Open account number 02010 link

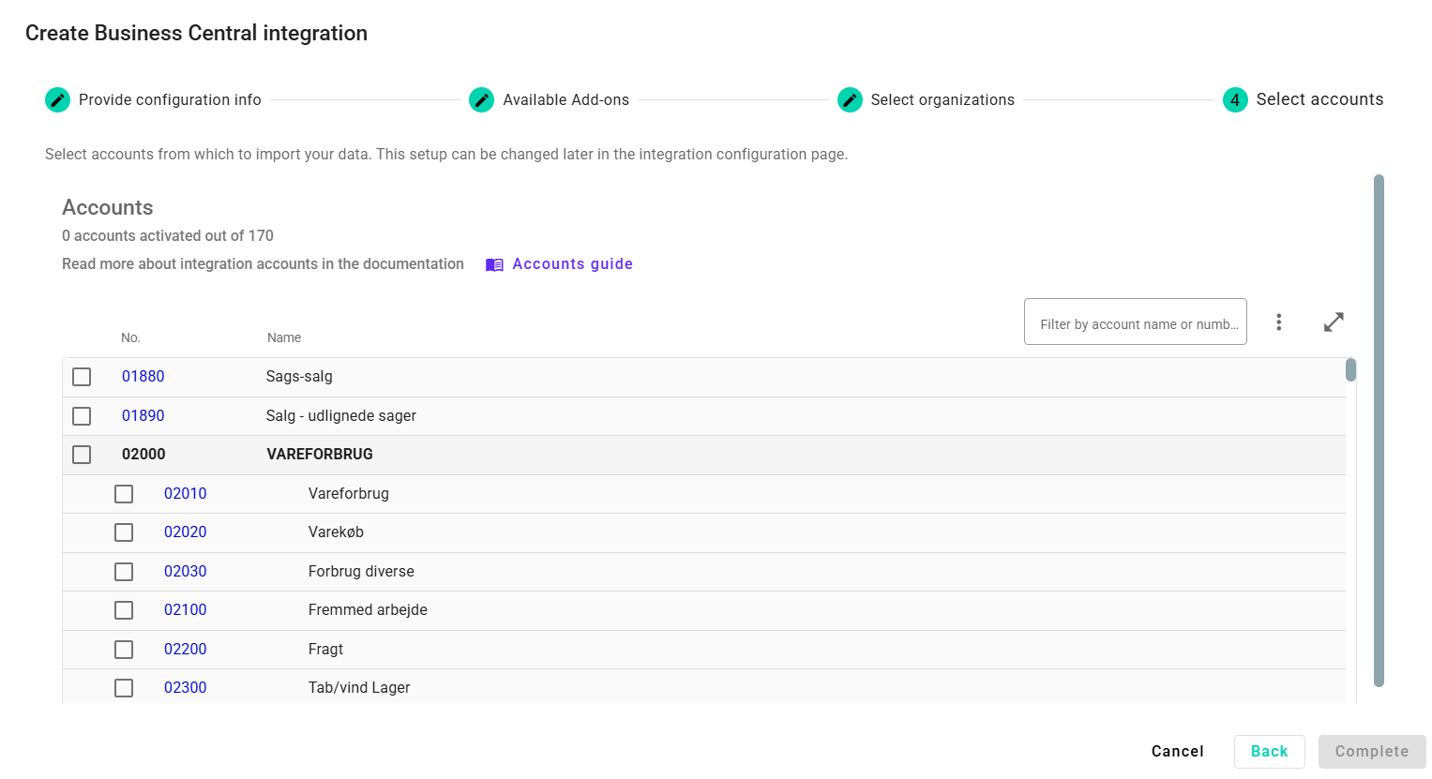(x=185, y=493)
